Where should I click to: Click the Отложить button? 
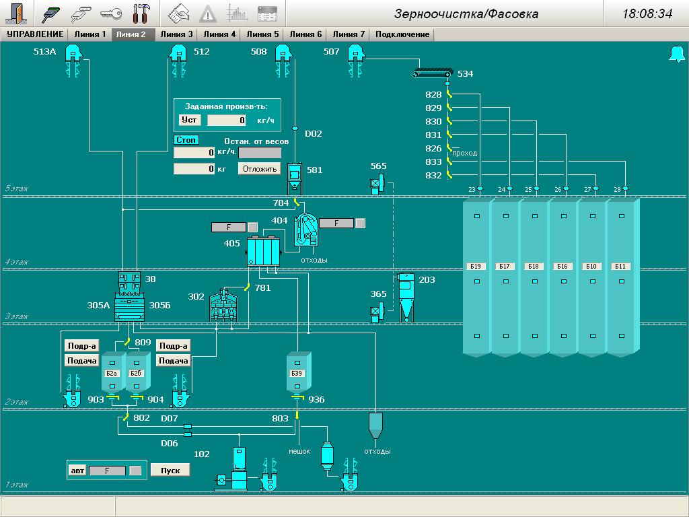[x=259, y=169]
